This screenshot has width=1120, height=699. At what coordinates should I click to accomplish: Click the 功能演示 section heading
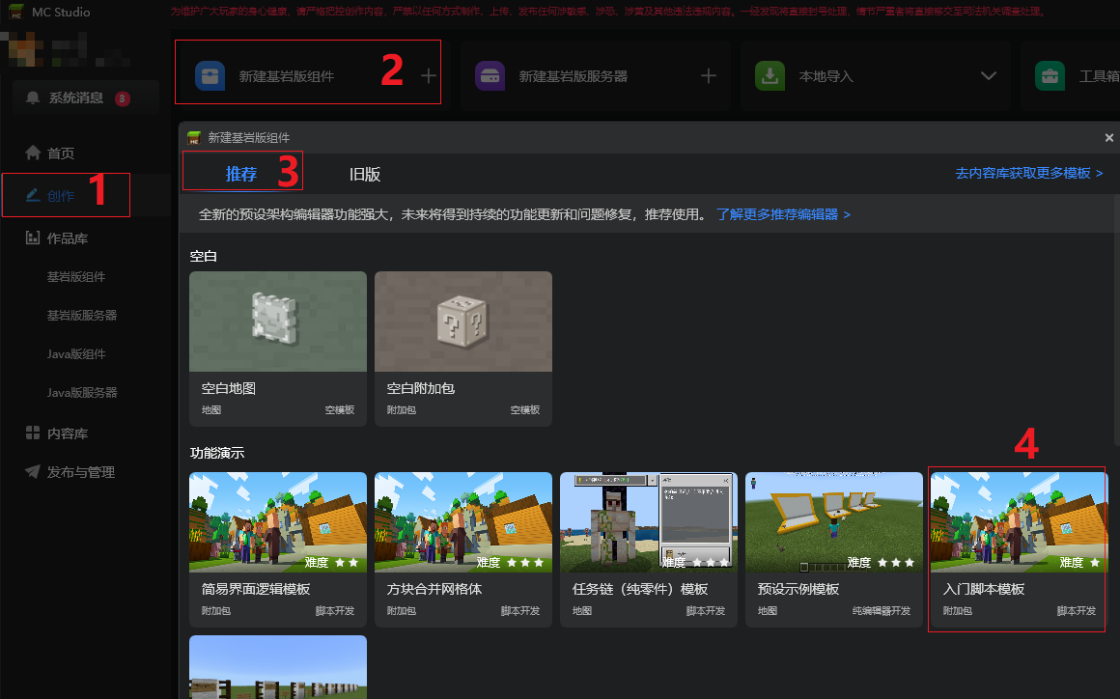click(217, 453)
